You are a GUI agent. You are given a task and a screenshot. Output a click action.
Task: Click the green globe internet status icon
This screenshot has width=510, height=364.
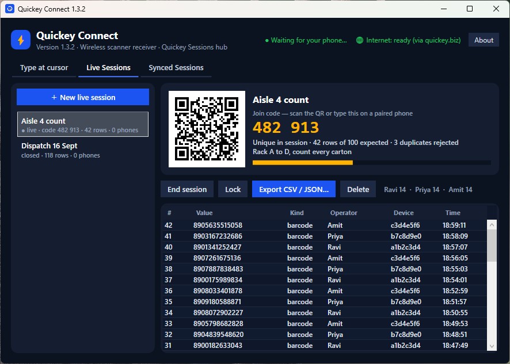[359, 40]
